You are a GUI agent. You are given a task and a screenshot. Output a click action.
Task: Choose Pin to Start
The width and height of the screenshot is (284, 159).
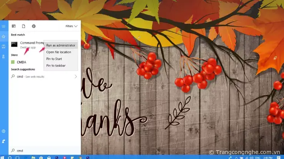click(x=54, y=59)
